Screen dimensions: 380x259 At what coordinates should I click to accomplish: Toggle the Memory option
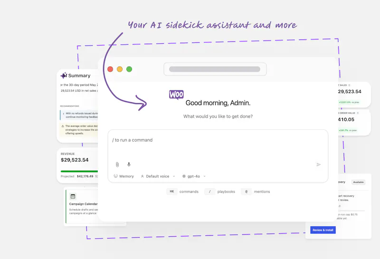[124, 176]
